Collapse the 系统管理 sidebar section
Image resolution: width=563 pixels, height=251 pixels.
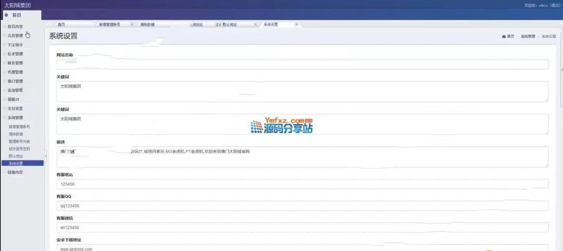15,117
